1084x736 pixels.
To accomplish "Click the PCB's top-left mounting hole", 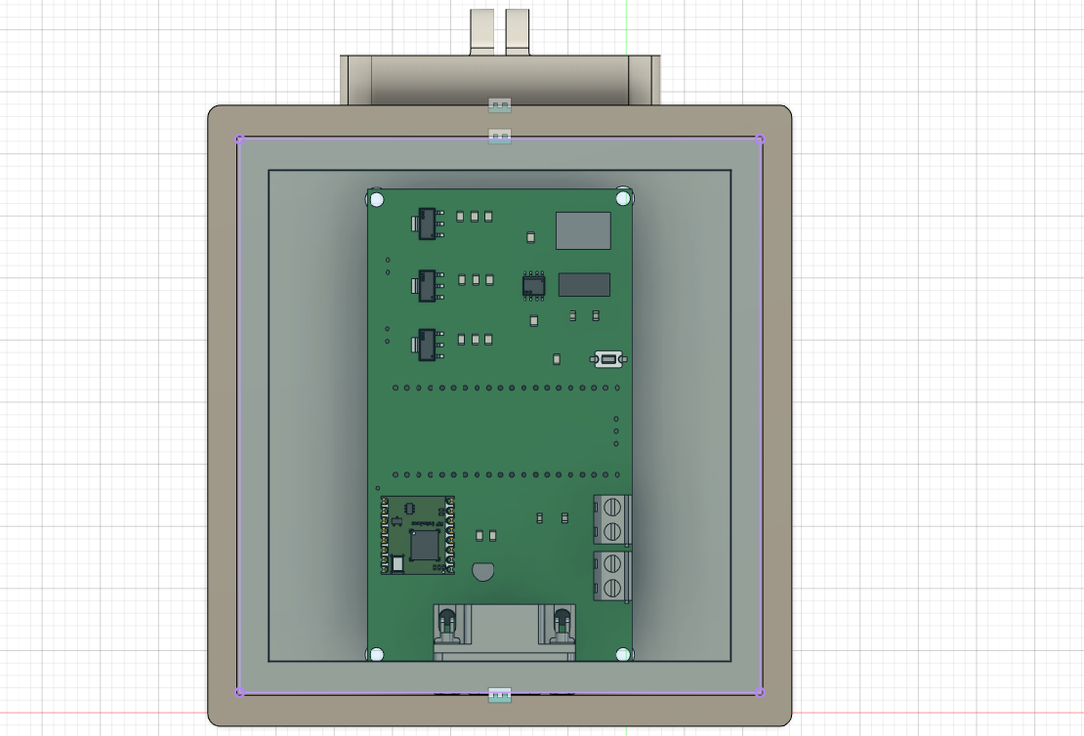I will [376, 200].
